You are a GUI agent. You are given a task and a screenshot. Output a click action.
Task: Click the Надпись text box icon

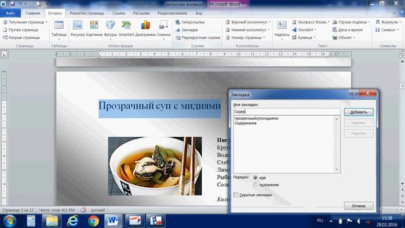coord(282,29)
